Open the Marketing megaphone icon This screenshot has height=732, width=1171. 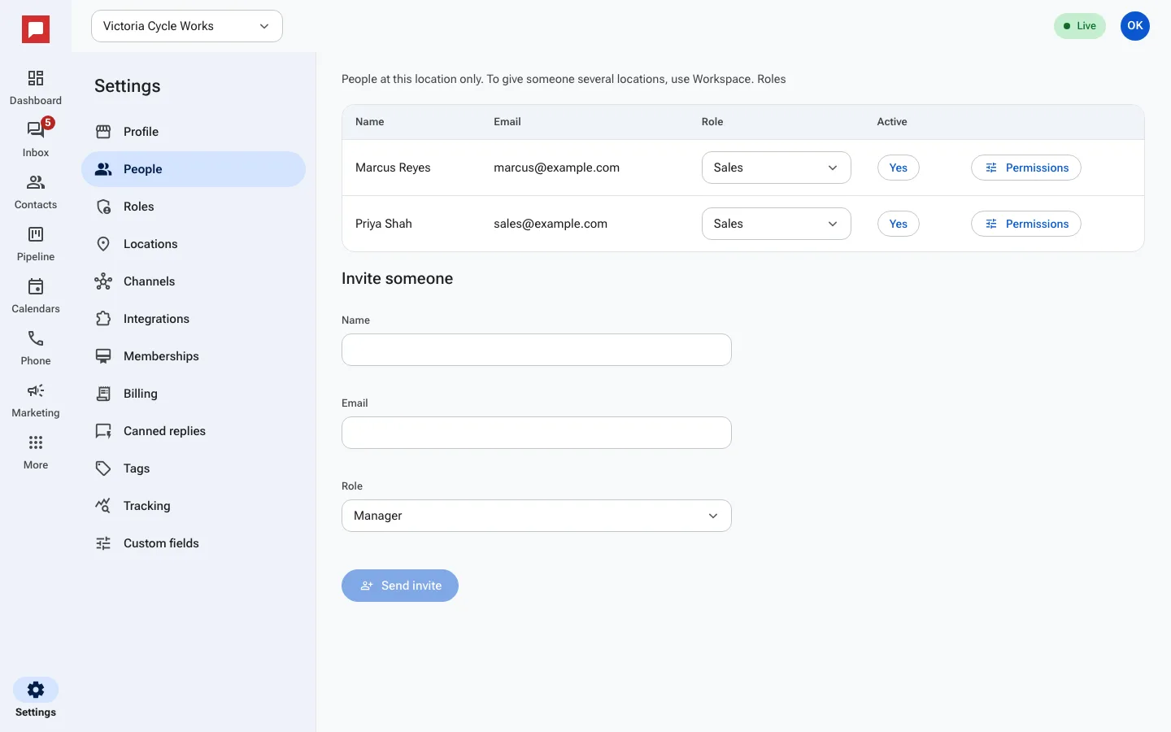36,390
